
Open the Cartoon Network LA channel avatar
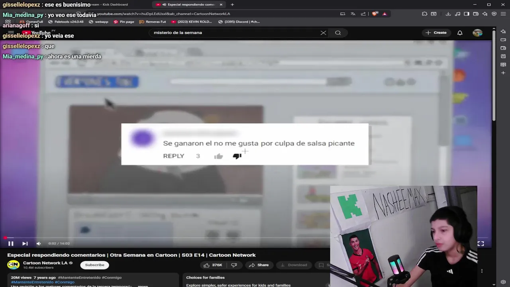[x=14, y=265]
